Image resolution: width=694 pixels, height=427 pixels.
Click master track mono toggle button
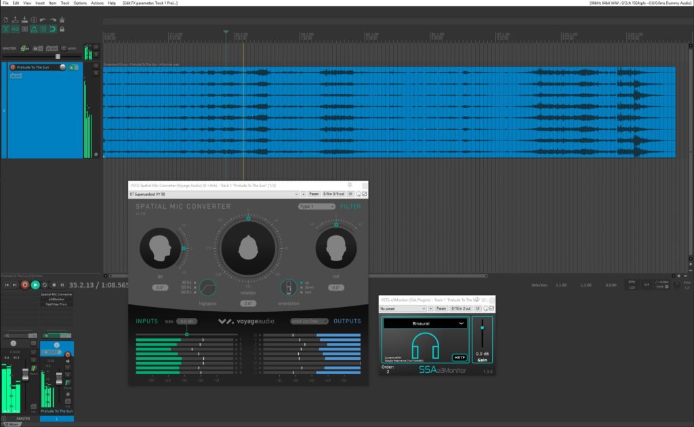64,48
